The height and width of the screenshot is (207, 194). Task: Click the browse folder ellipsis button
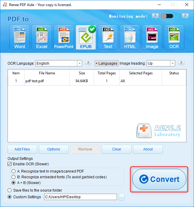pos(121,197)
